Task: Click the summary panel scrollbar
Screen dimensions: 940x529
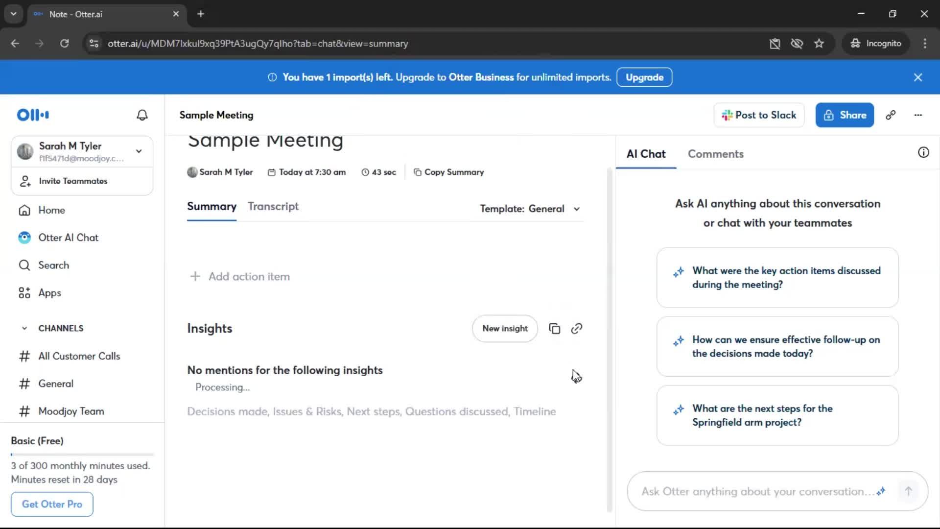Action: coord(610,340)
